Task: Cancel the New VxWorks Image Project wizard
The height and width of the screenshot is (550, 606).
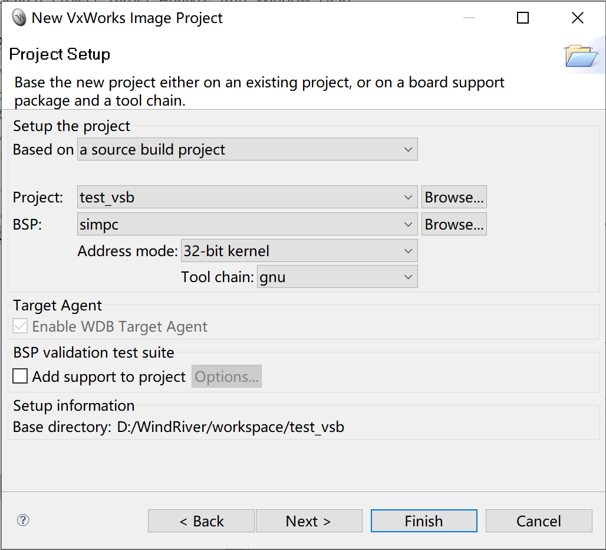Action: tap(538, 520)
